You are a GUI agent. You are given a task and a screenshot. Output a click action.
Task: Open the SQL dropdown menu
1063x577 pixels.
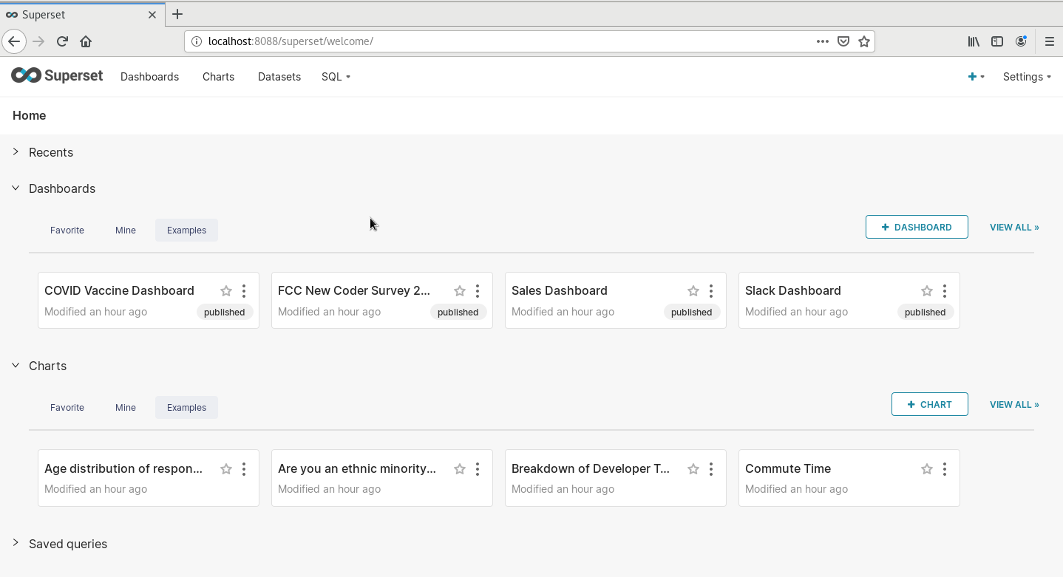[336, 77]
